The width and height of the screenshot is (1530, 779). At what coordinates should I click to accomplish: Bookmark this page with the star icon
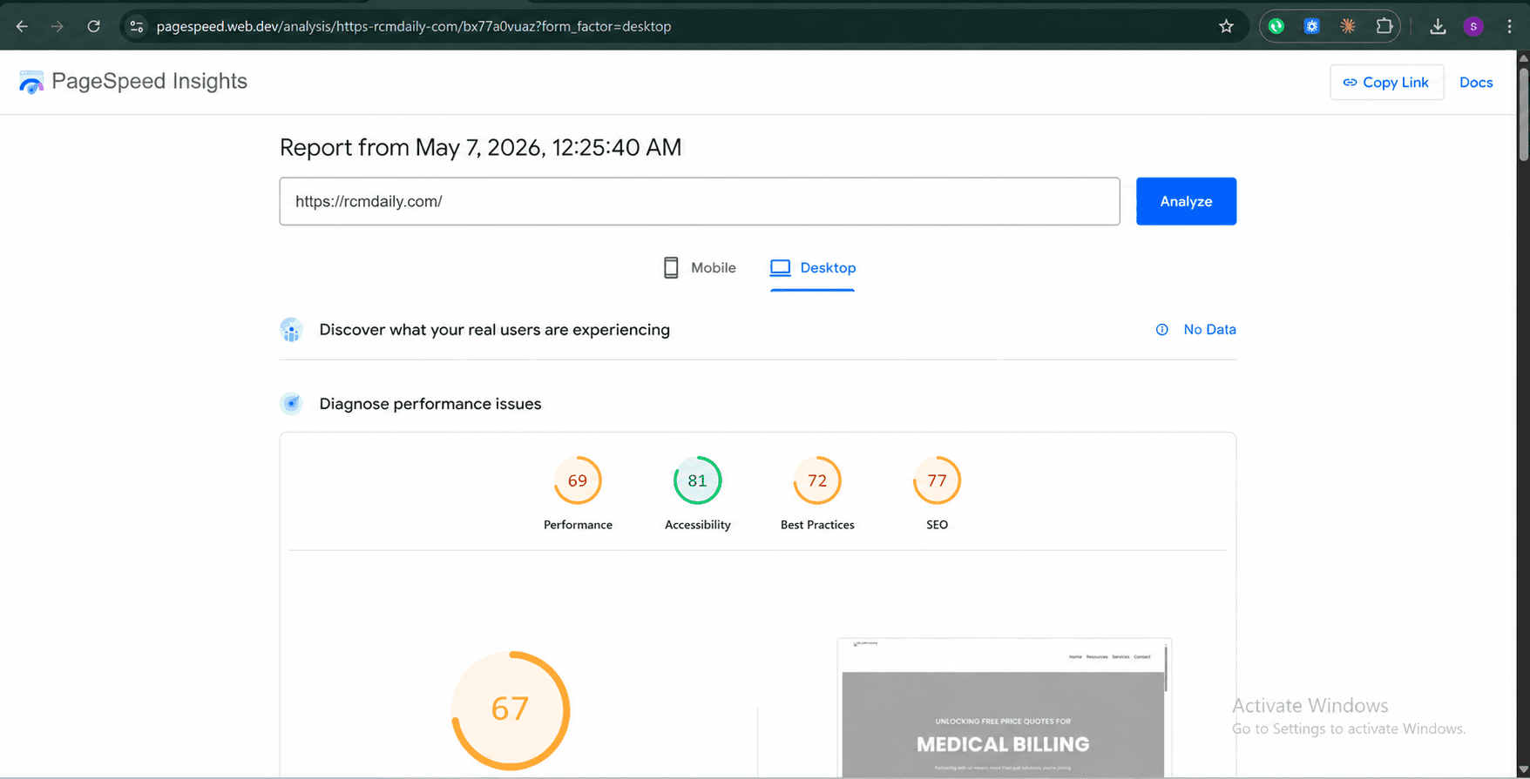1226,26
